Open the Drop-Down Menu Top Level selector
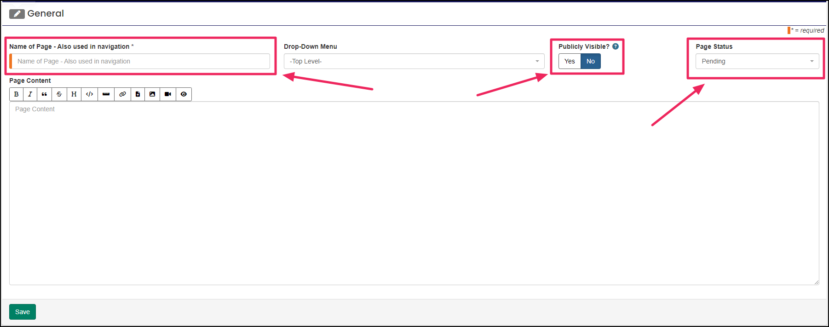829x327 pixels. pos(414,61)
